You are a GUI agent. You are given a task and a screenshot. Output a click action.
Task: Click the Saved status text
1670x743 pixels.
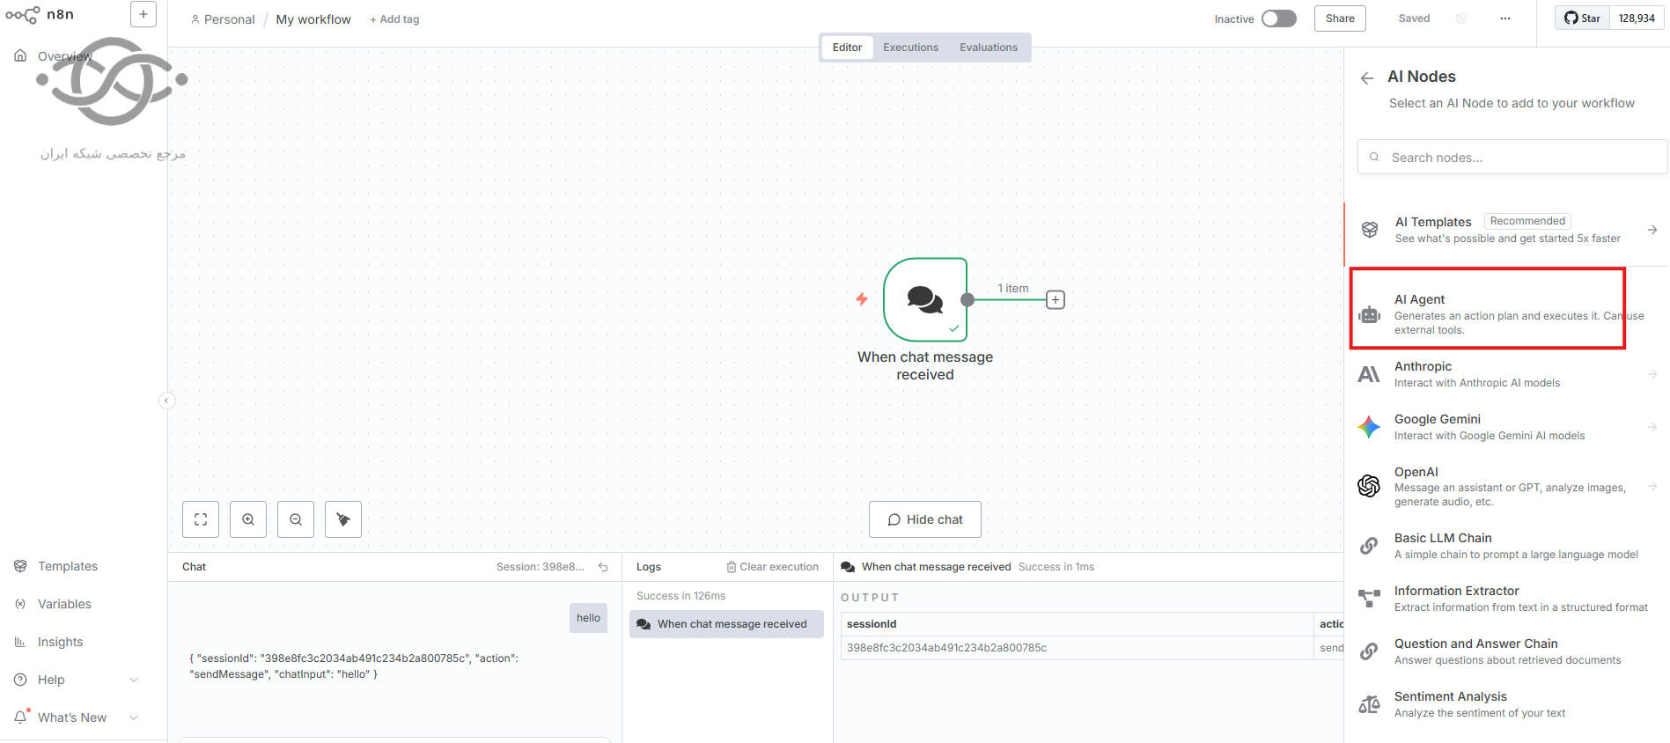click(x=1414, y=18)
